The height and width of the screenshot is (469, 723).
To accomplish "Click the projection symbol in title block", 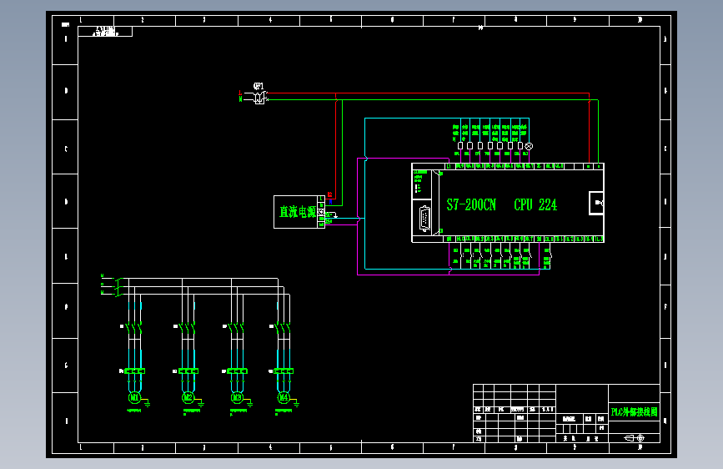I will click(x=635, y=437).
